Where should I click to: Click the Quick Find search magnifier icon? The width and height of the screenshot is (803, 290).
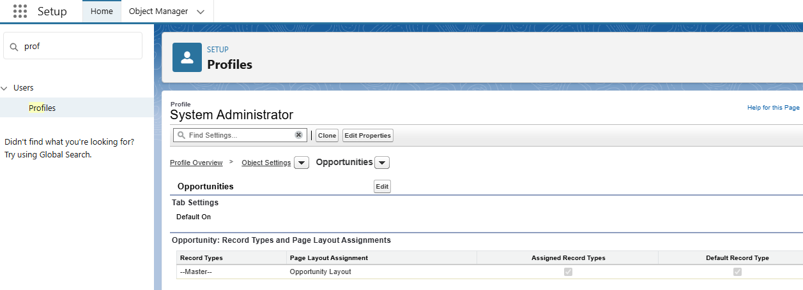[x=14, y=47]
